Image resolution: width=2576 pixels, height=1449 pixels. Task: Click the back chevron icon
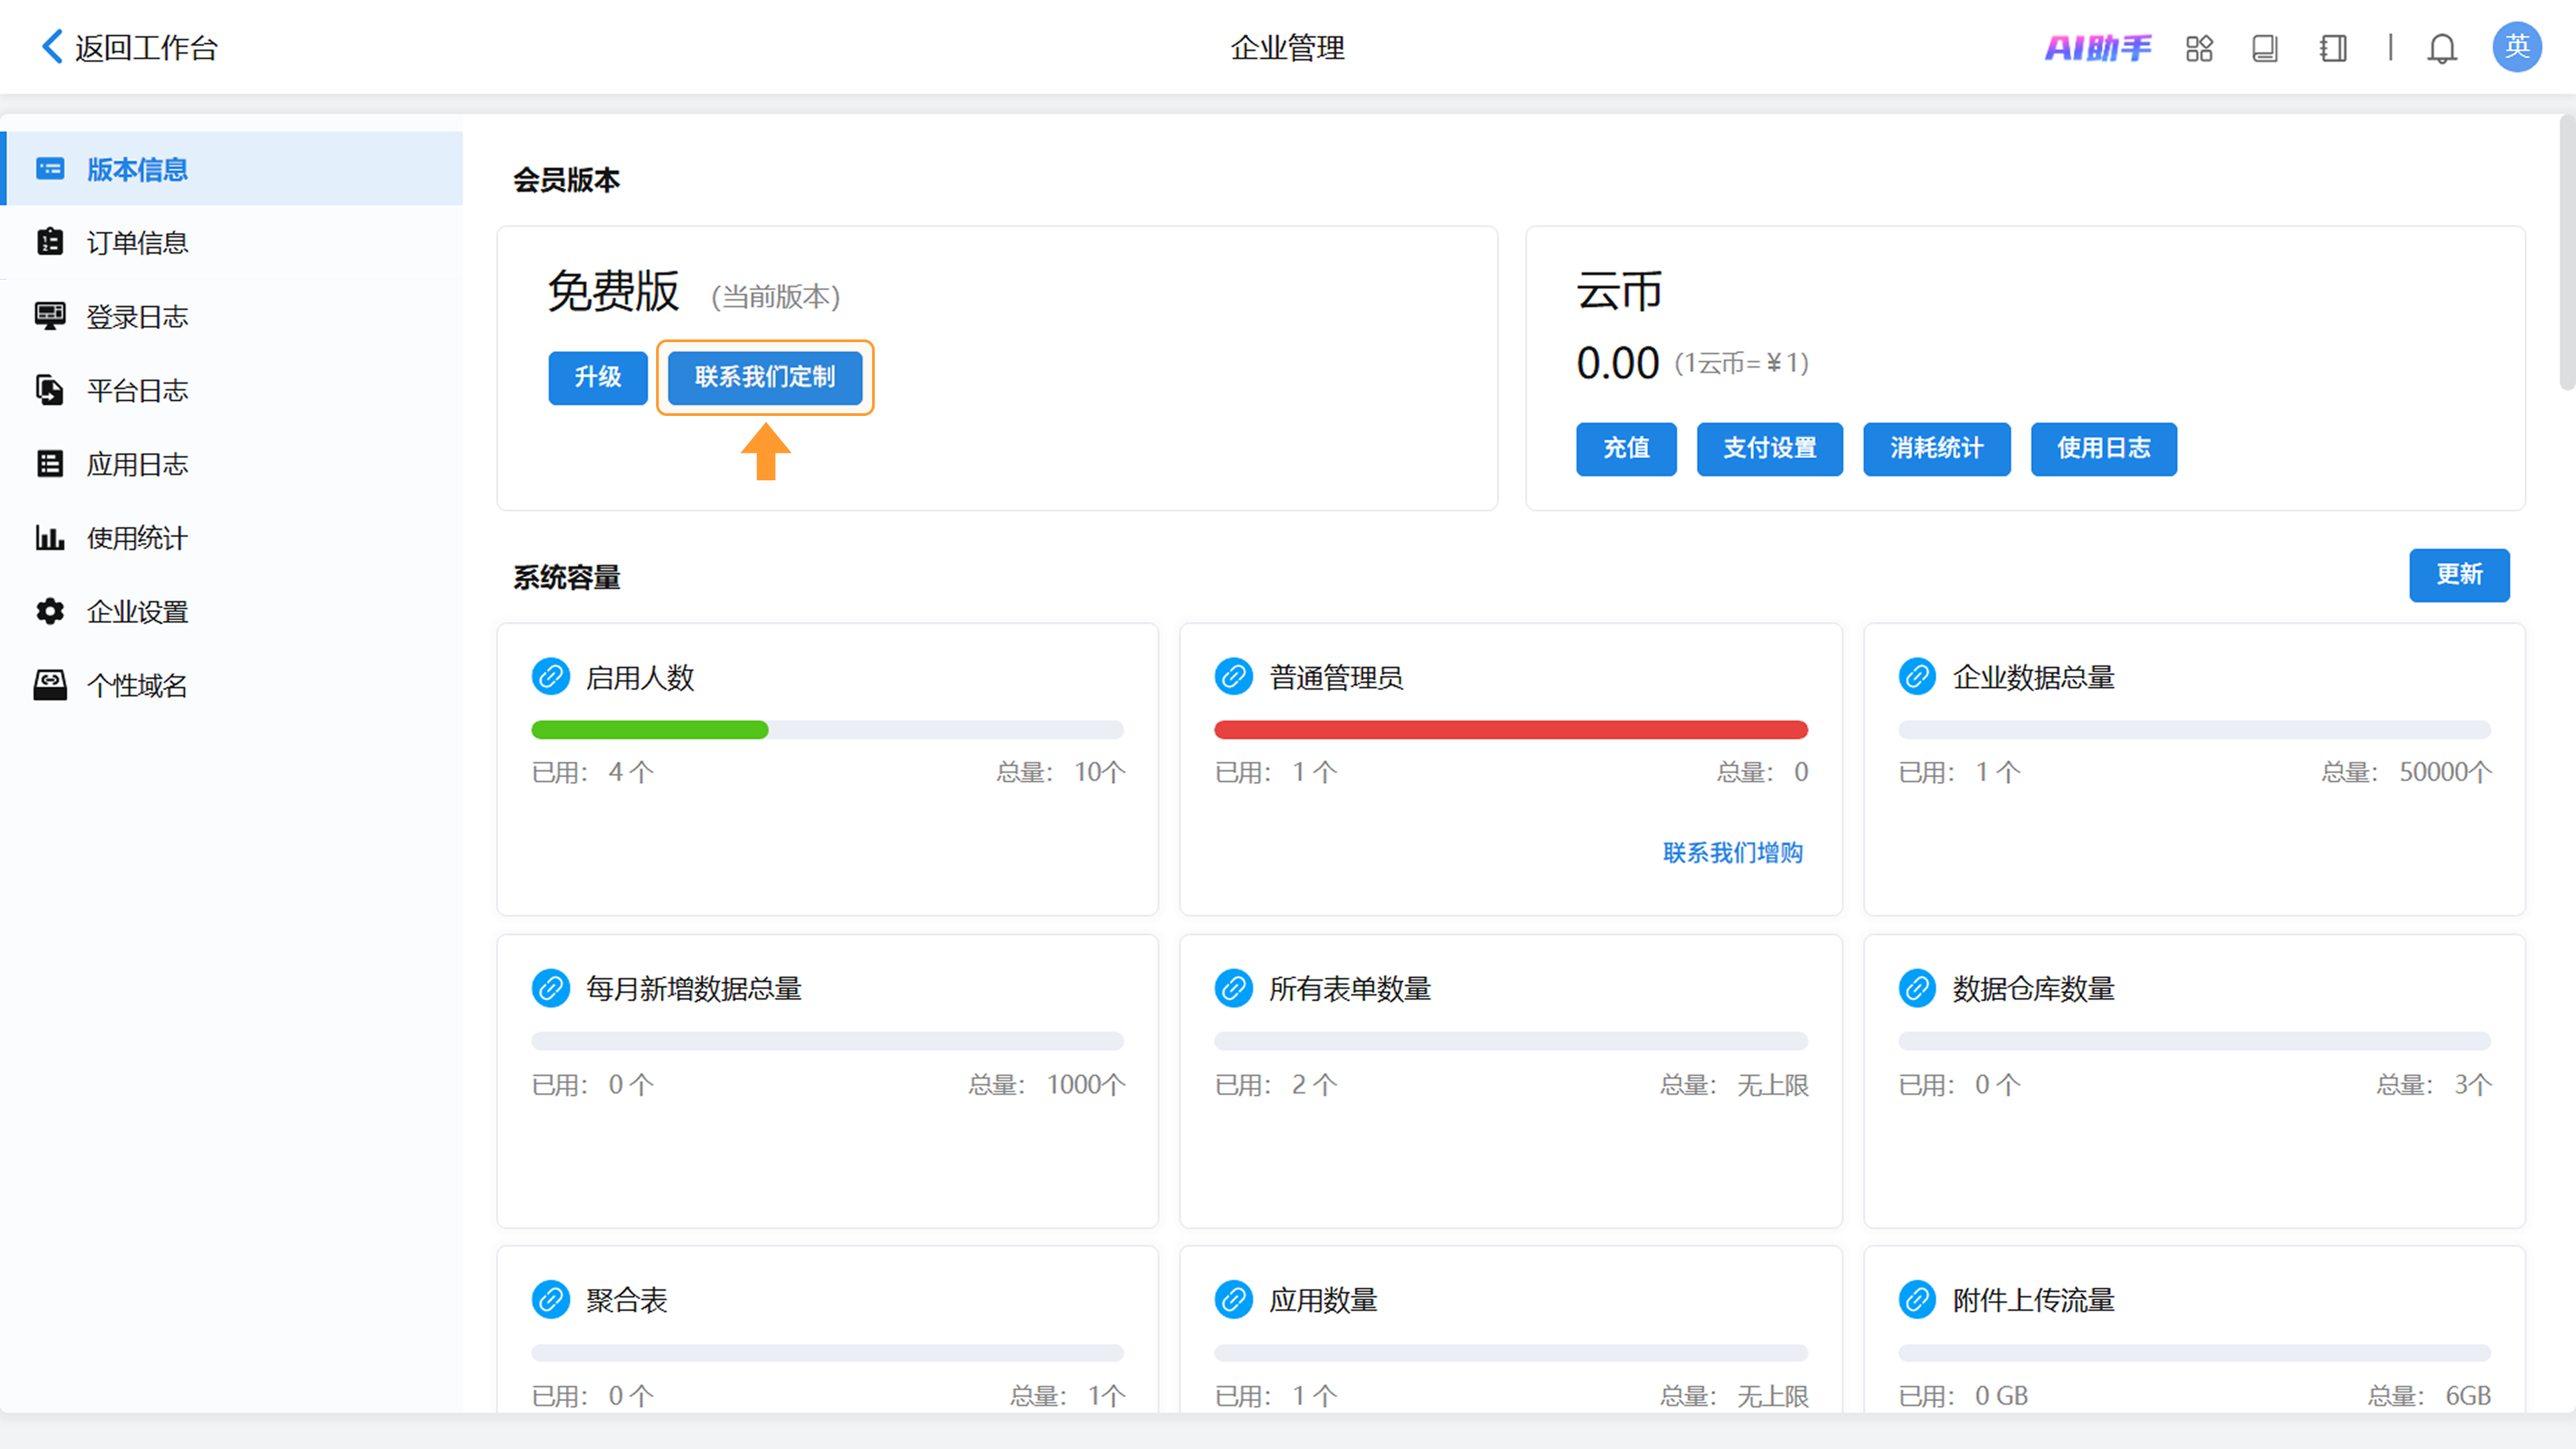52,47
